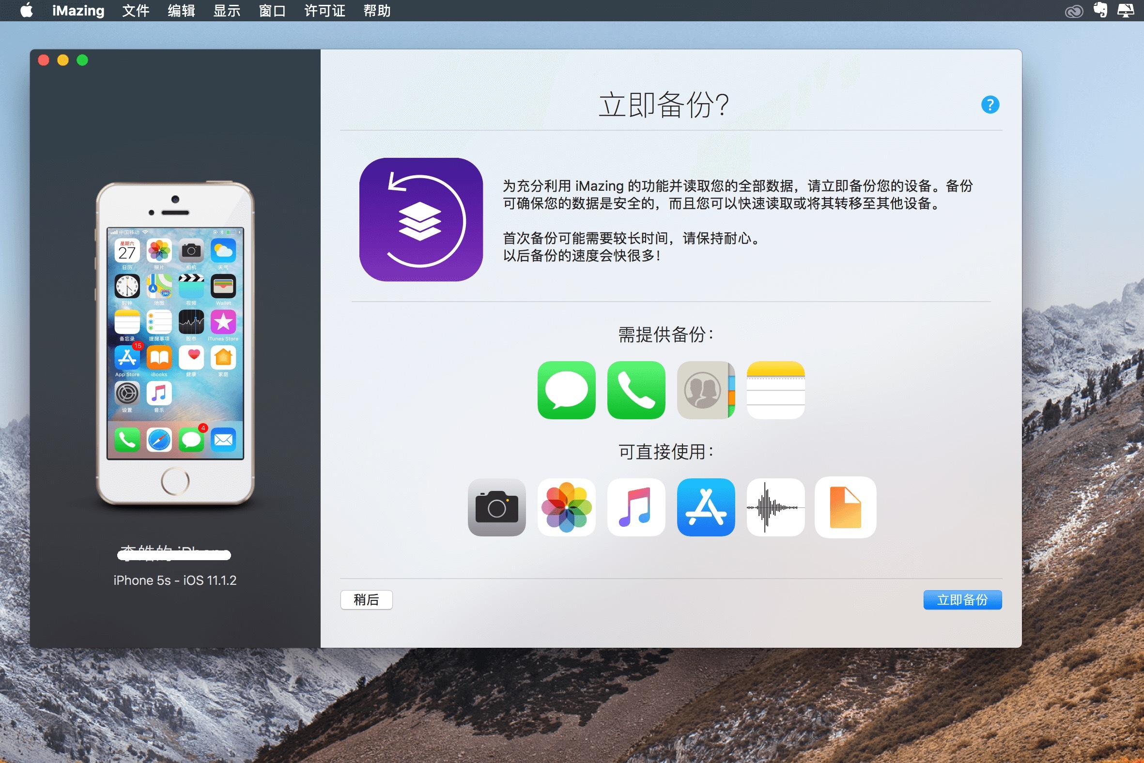Click the Contacts address book icon
This screenshot has width=1144, height=763.
pyautogui.click(x=705, y=390)
